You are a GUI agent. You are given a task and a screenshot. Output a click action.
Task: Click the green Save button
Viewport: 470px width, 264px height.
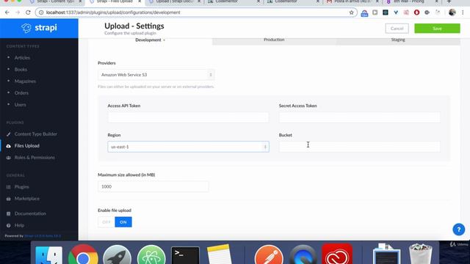[437, 29]
